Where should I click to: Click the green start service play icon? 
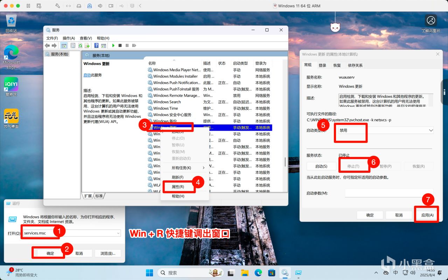point(113,46)
